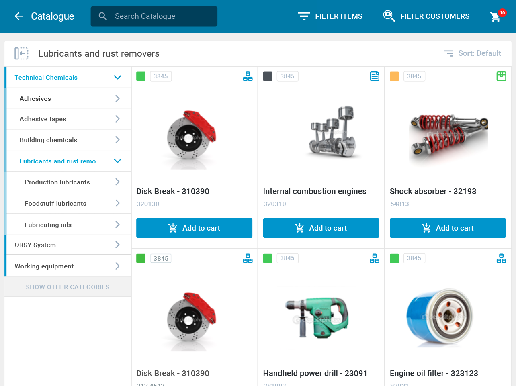The height and width of the screenshot is (386, 516).
Task: Select Adhesive tapes category
Action: coord(43,119)
